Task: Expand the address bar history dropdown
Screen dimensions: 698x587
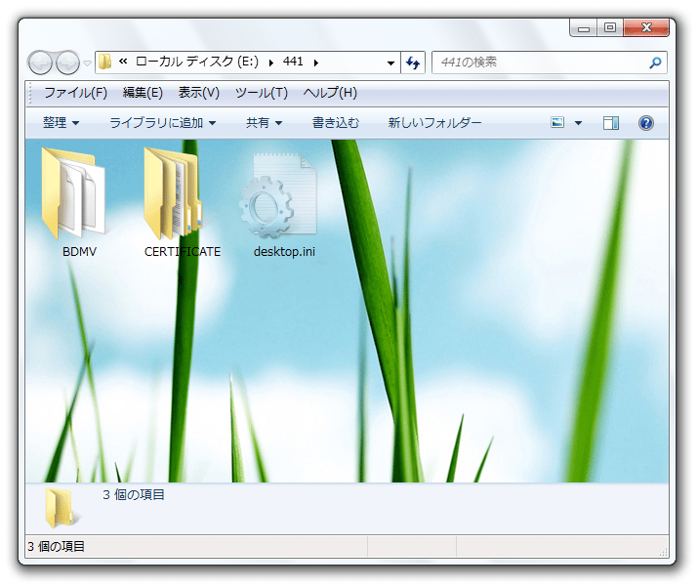Action: 390,63
